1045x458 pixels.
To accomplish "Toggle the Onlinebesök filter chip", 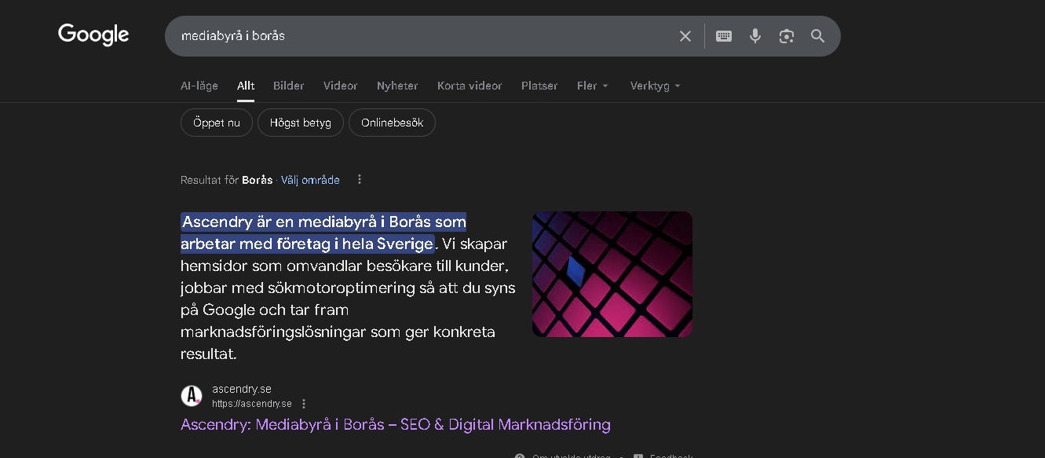I will coord(392,123).
